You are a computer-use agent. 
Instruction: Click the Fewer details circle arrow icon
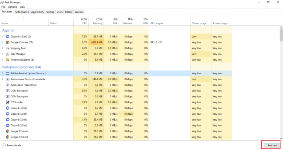3,145
